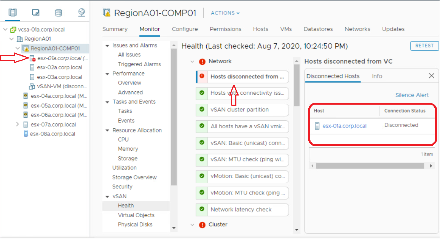Switch to the Permissions tab

click(225, 29)
